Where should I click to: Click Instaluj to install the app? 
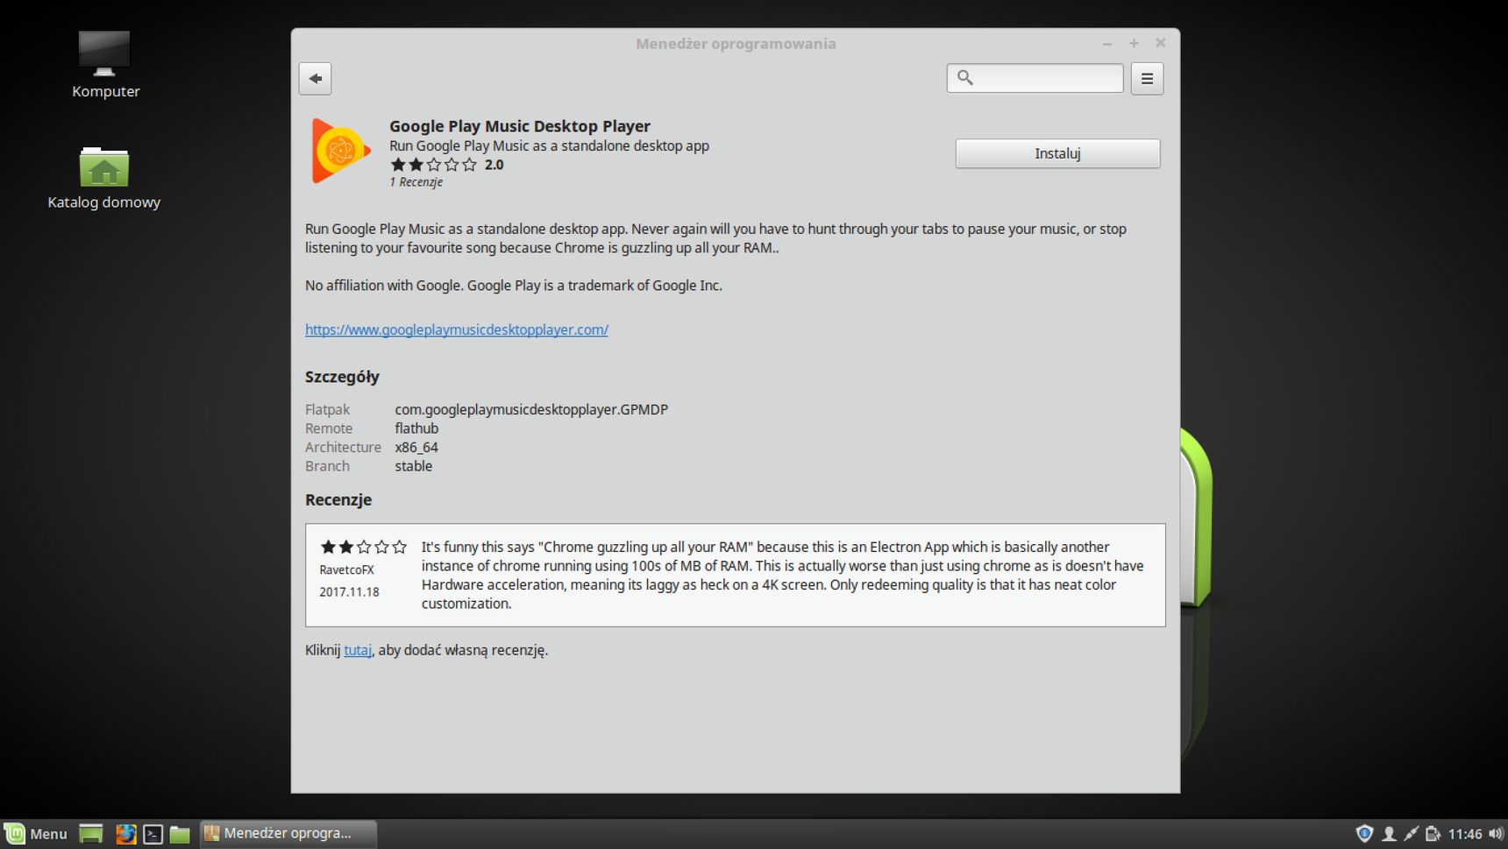[x=1057, y=153]
